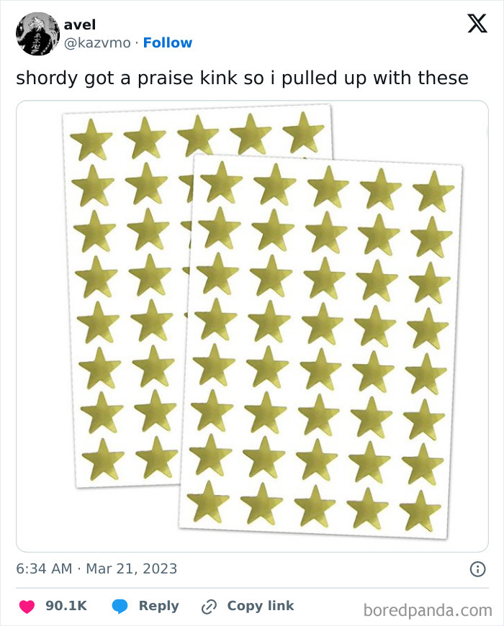
Task: Click the blue reply speech bubble icon
Action: tap(120, 606)
